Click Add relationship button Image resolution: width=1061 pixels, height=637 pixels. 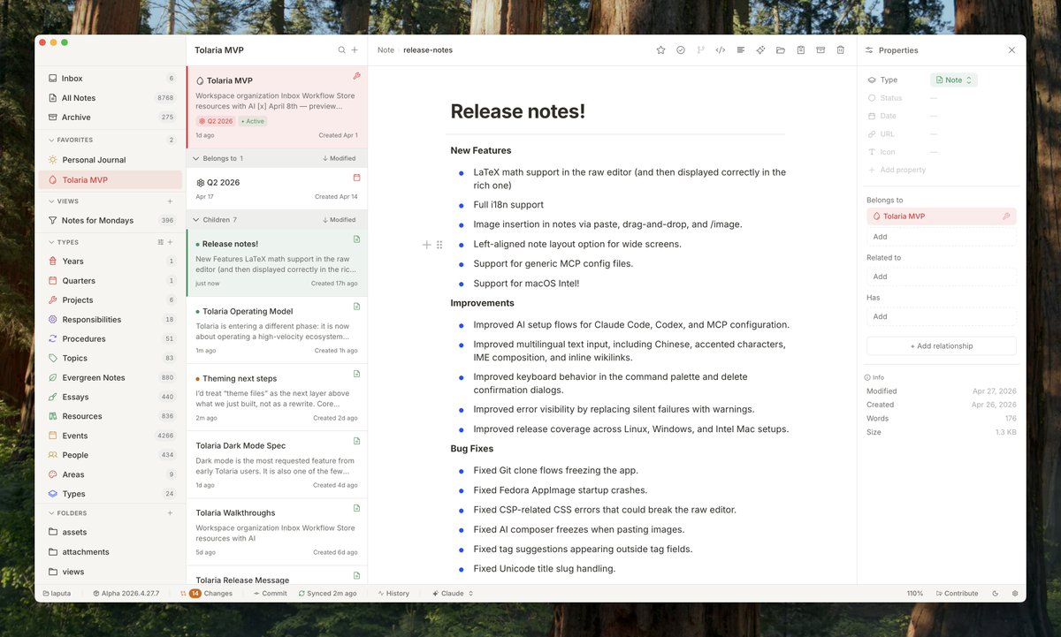click(942, 346)
